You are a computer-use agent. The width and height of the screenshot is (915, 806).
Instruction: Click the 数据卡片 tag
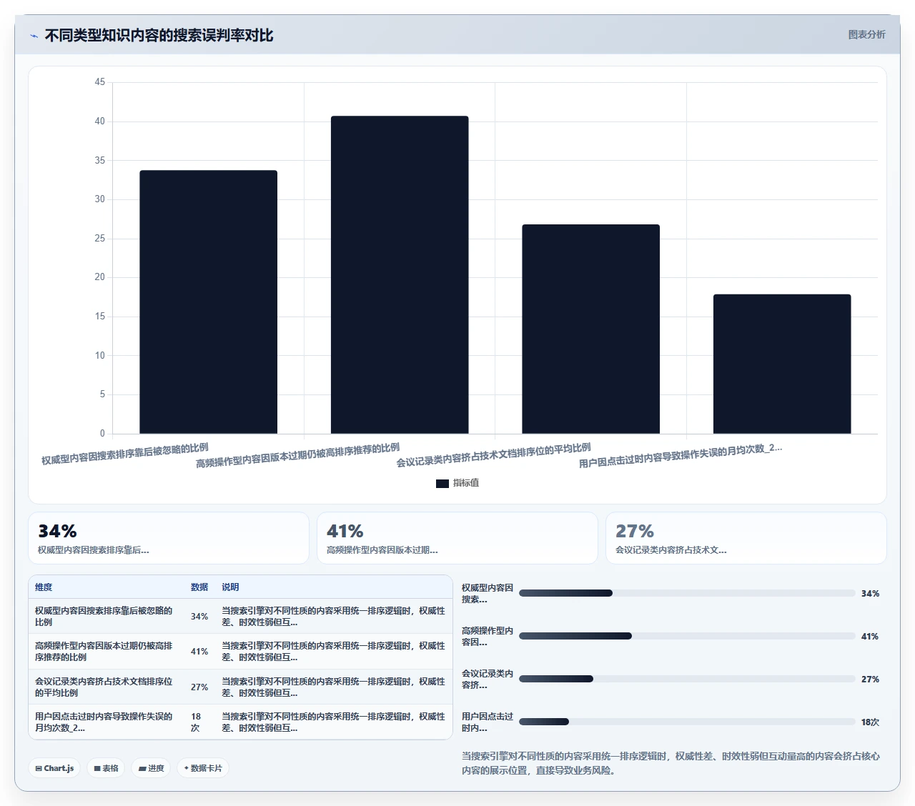[x=203, y=768]
